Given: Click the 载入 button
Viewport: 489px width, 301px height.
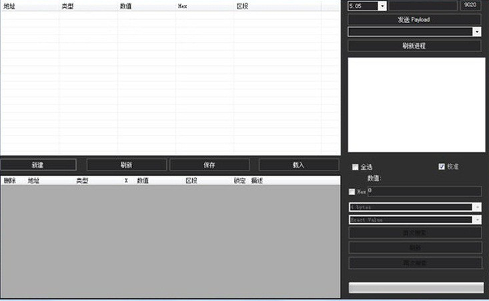Looking at the screenshot, I should pyautogui.click(x=298, y=165).
